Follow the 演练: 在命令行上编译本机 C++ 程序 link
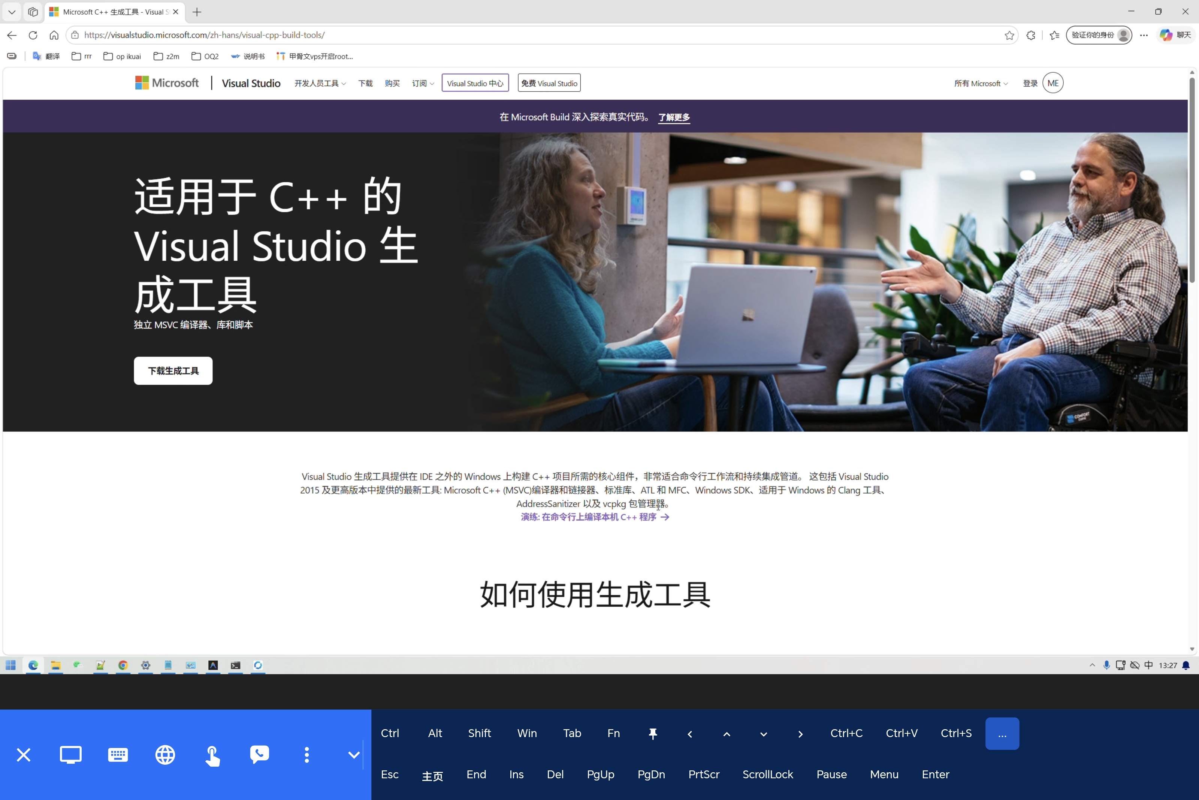Viewport: 1199px width, 800px height. [595, 517]
